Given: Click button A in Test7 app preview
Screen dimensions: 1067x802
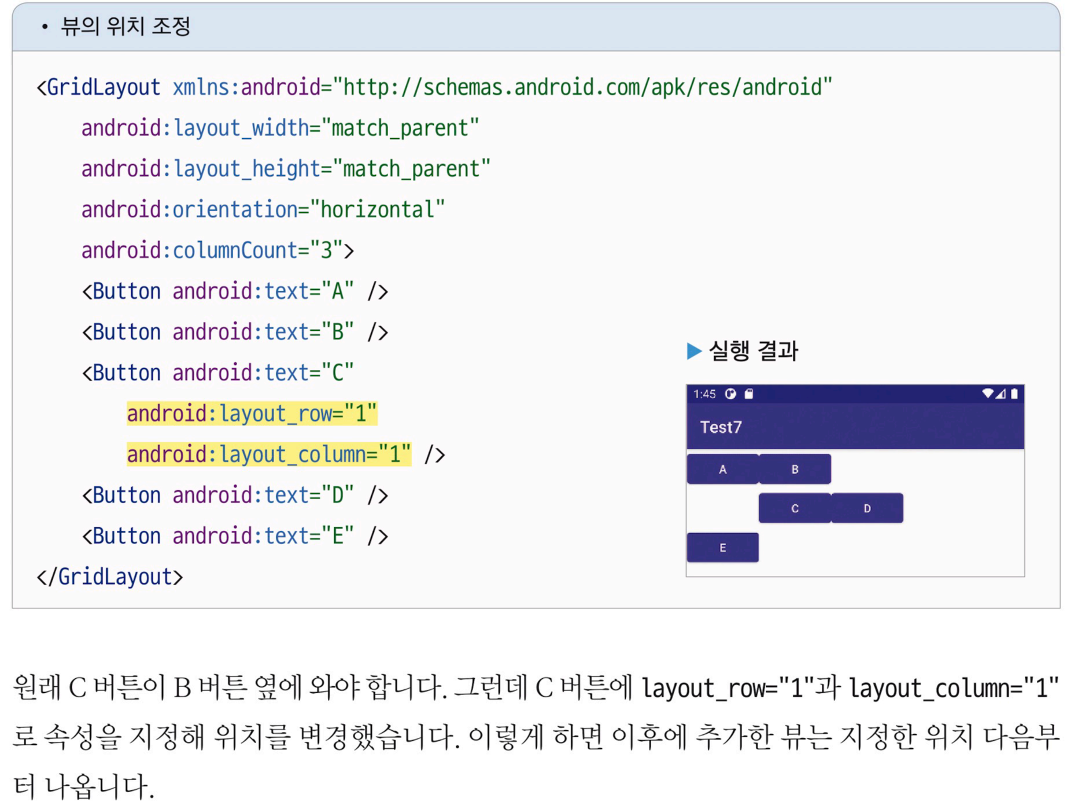Looking at the screenshot, I should [x=722, y=469].
